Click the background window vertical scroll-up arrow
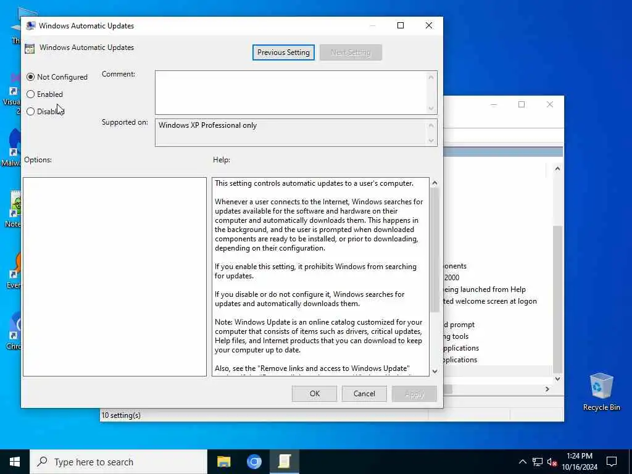This screenshot has height=474, width=632. pyautogui.click(x=557, y=169)
